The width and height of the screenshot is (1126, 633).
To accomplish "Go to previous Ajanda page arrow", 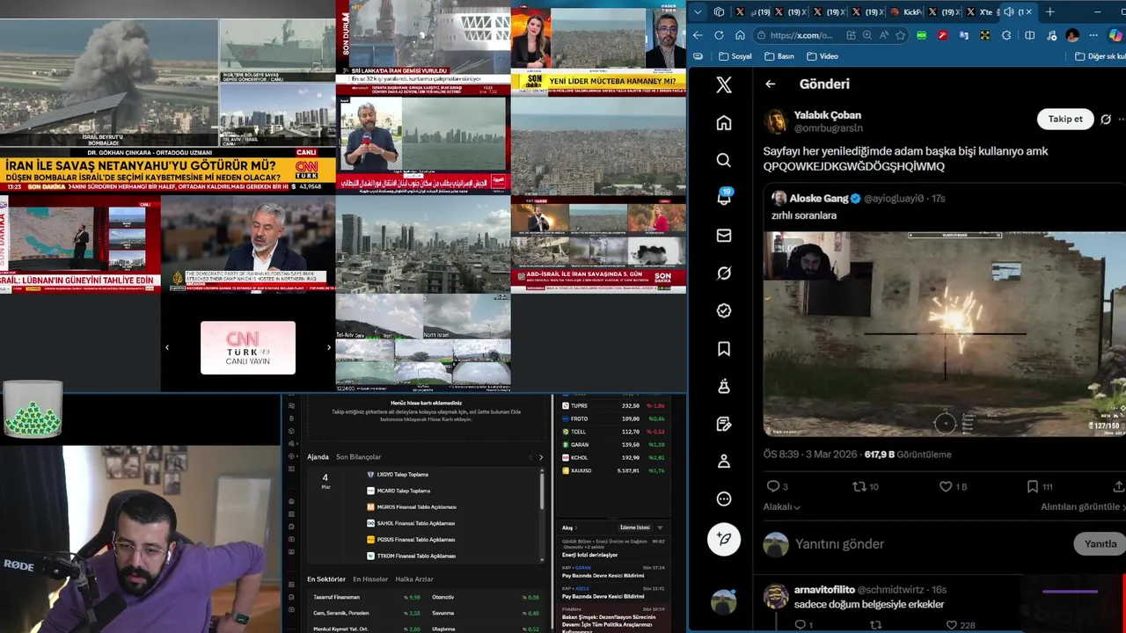I will coord(530,457).
